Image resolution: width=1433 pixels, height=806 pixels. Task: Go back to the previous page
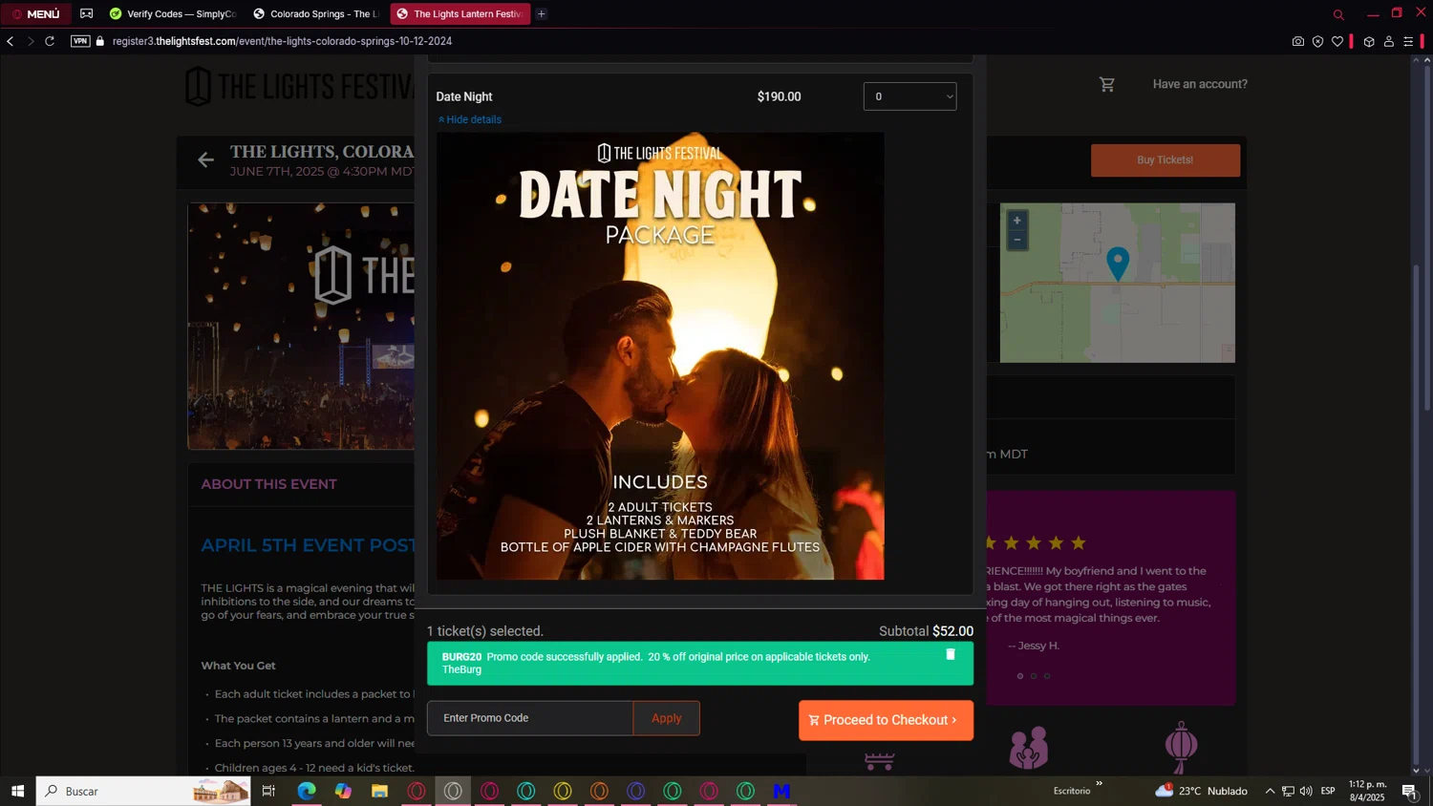tap(11, 41)
